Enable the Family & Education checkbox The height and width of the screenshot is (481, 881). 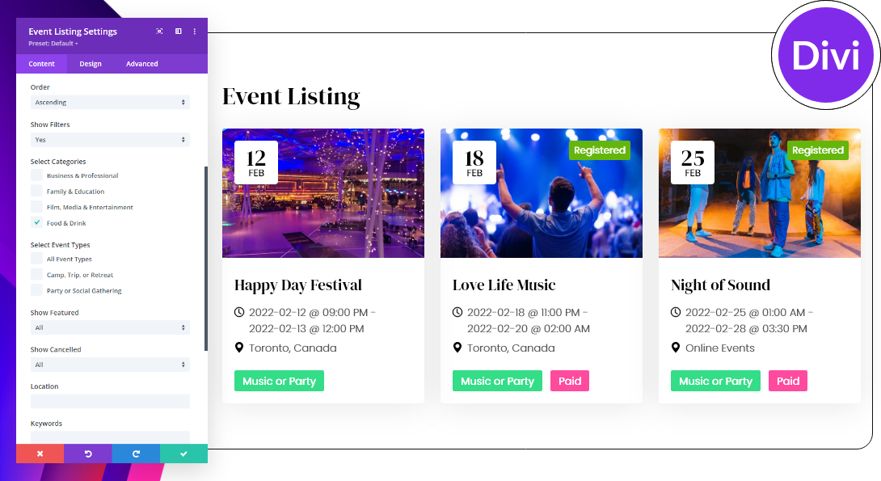pos(36,192)
